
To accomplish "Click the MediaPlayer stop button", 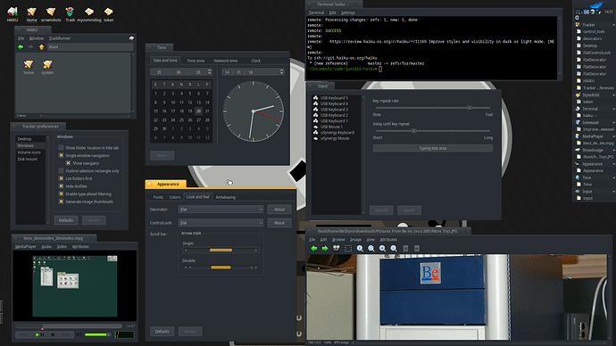I will (53, 334).
